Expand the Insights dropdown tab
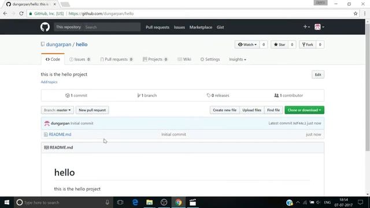The image size is (370, 208). (238, 59)
